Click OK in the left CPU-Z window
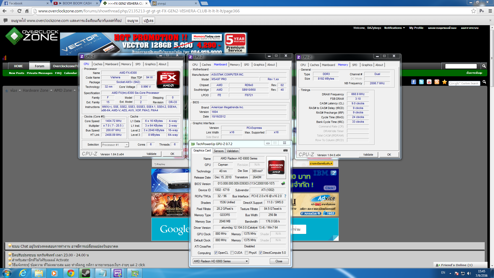This screenshot has height=278, width=494. [x=172, y=154]
